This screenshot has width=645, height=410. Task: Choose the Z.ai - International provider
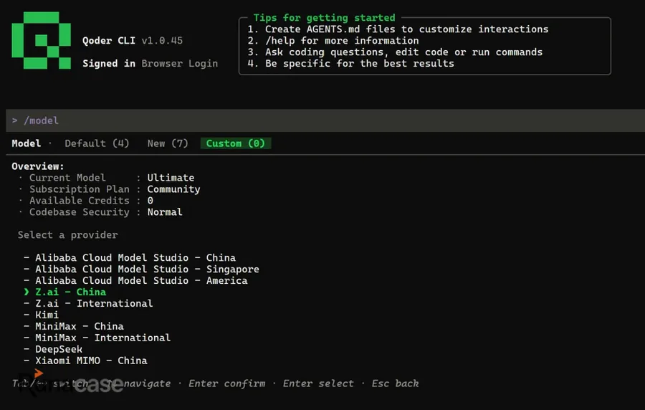point(88,303)
